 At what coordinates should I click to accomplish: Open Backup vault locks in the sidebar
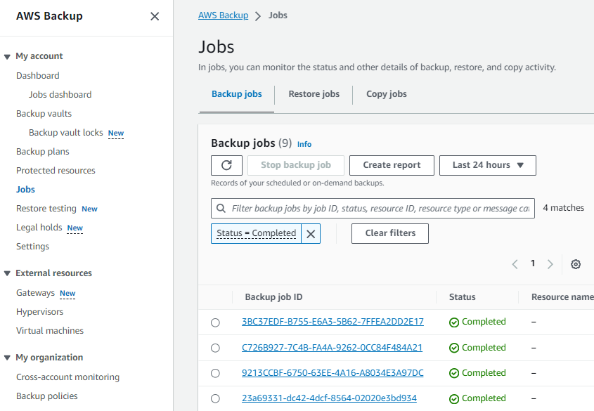tap(66, 133)
